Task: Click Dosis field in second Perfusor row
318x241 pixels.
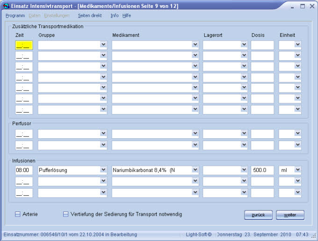Action: coord(262,146)
